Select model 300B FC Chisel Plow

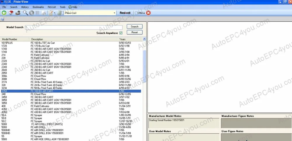(x=71, y=79)
